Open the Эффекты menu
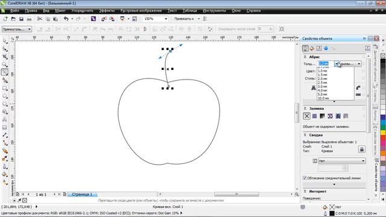Viewport: 386px width, 217px height. coord(107,11)
